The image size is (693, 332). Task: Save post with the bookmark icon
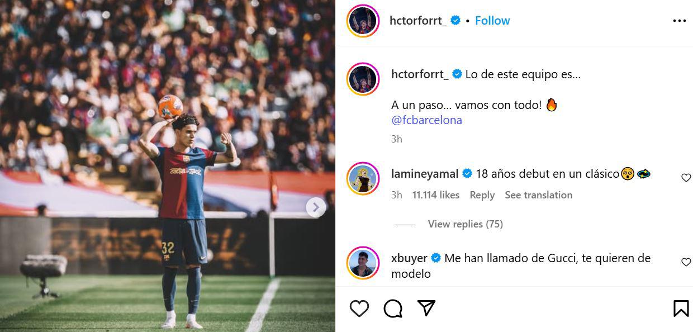click(681, 308)
